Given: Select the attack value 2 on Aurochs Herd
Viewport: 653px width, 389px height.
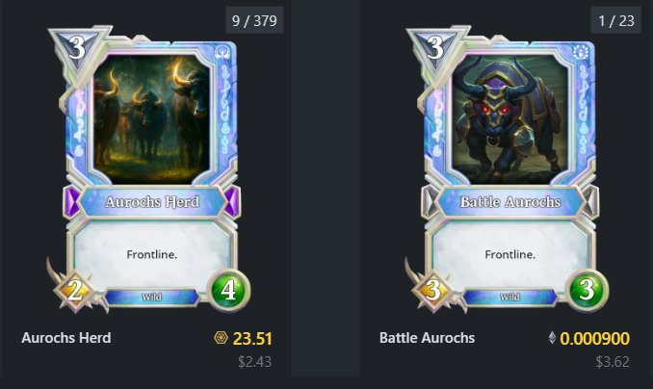Looking at the screenshot, I should coord(75,290).
